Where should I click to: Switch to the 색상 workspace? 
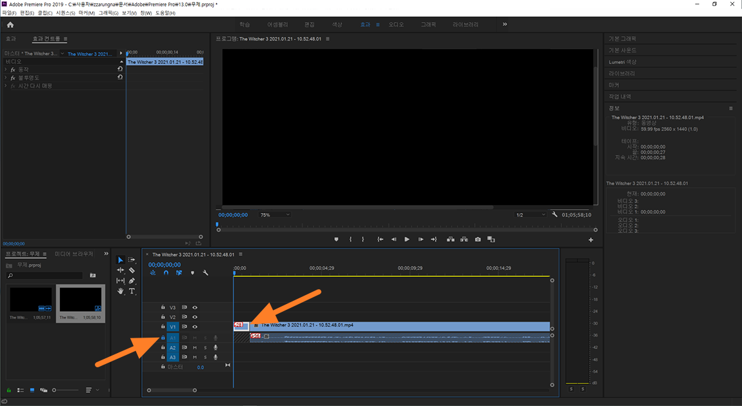(337, 25)
